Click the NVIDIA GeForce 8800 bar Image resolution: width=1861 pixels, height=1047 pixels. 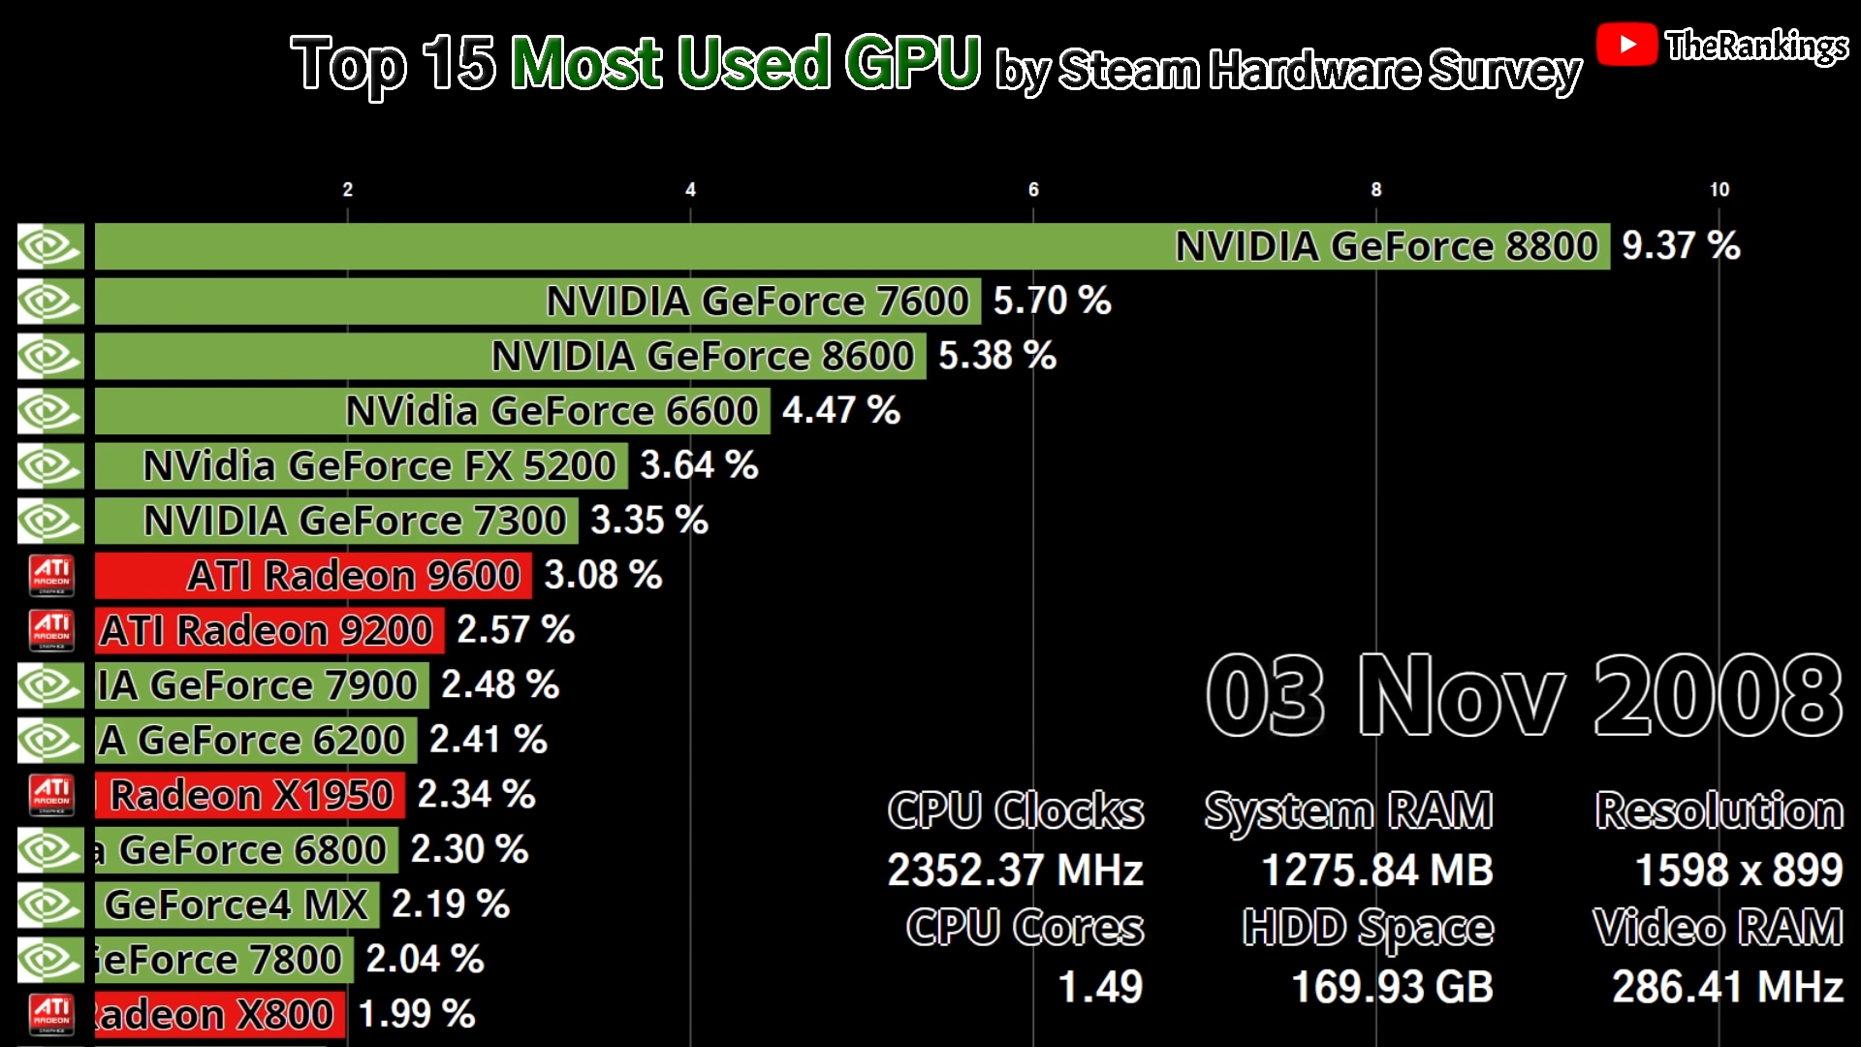843,245
